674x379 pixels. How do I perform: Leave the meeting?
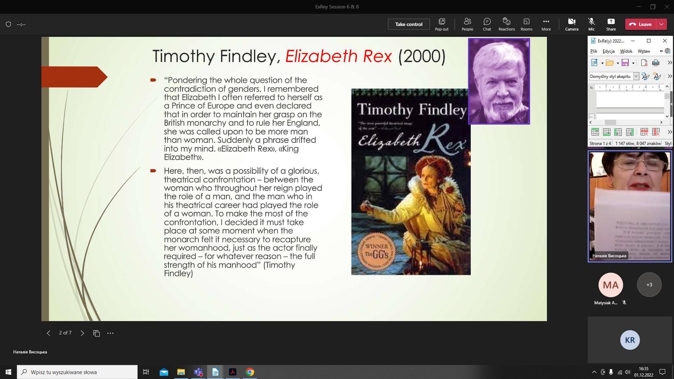coord(641,24)
